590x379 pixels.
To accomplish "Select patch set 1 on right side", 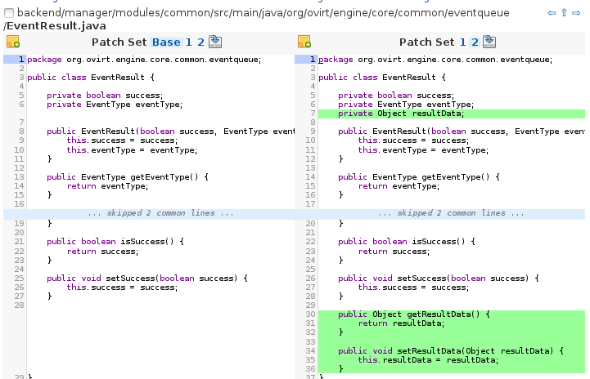I will point(463,42).
